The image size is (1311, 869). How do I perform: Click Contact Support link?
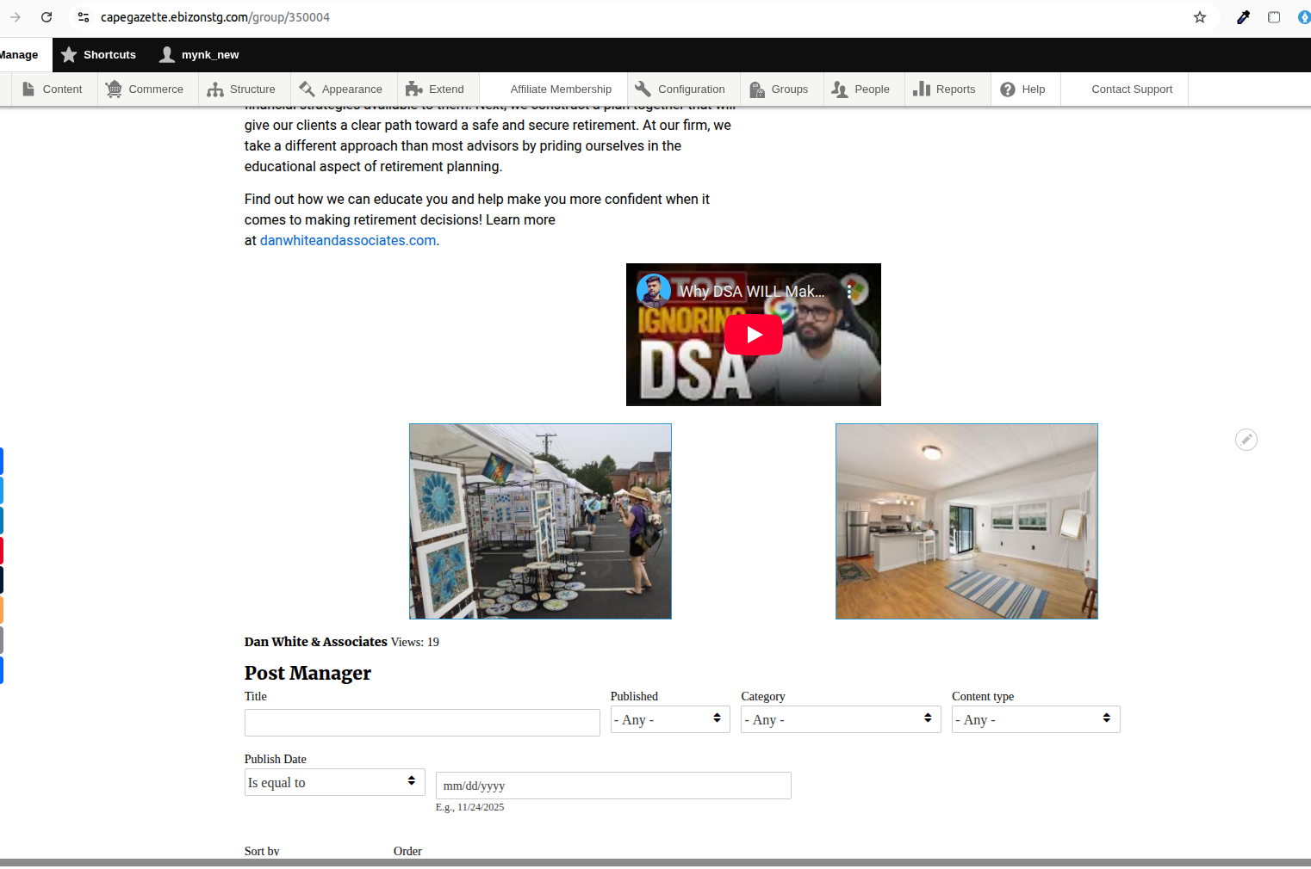[x=1131, y=89]
